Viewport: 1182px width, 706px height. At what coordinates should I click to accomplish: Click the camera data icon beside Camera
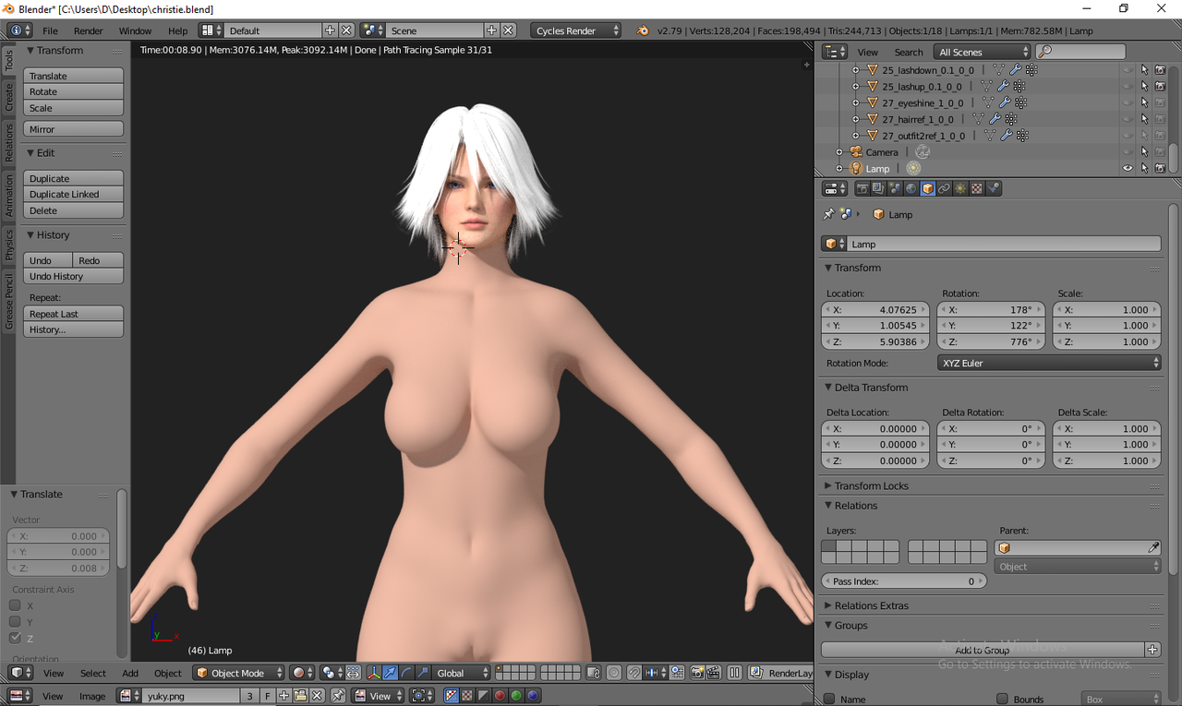click(x=922, y=152)
